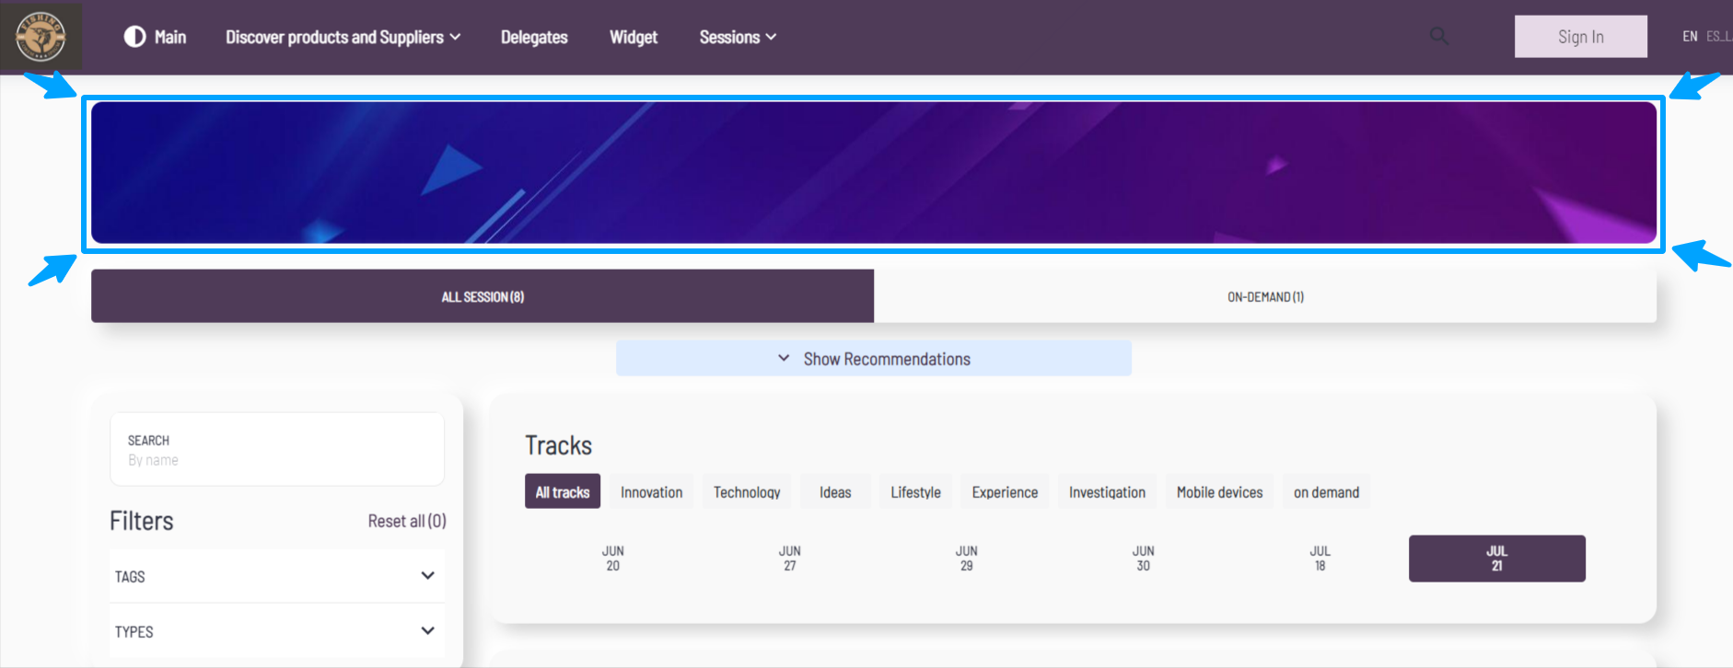1733x668 pixels.
Task: Reset all filters
Action: (406, 521)
